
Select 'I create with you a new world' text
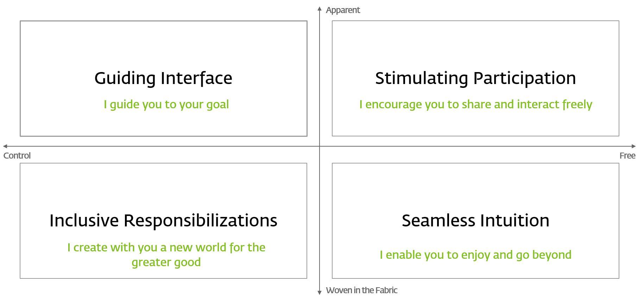coord(166,248)
